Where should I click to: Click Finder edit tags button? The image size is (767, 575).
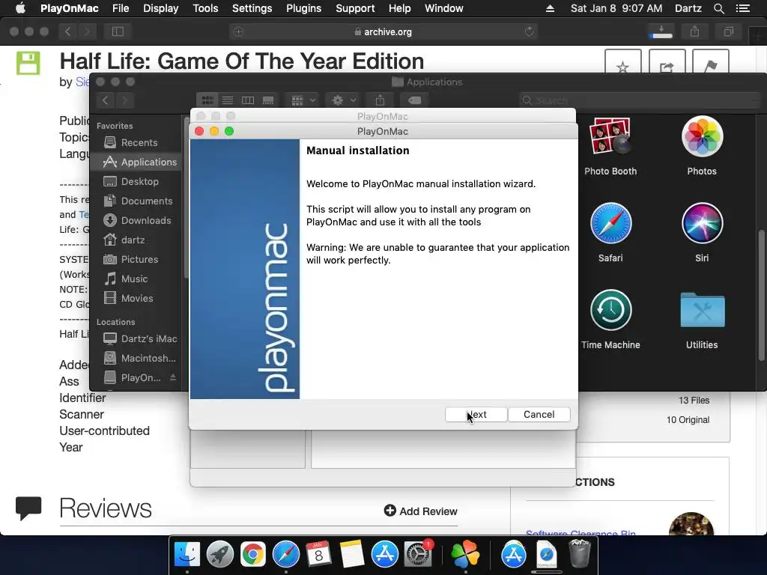413,100
